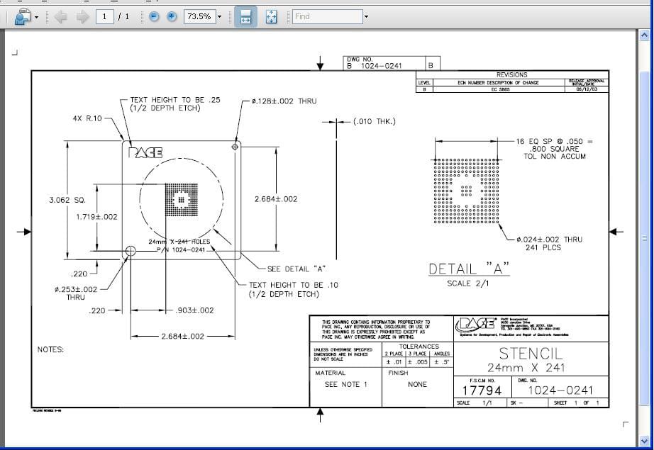The height and width of the screenshot is (450, 654).
Task: Toggle the fit-entire-page display mode
Action: pos(272,16)
